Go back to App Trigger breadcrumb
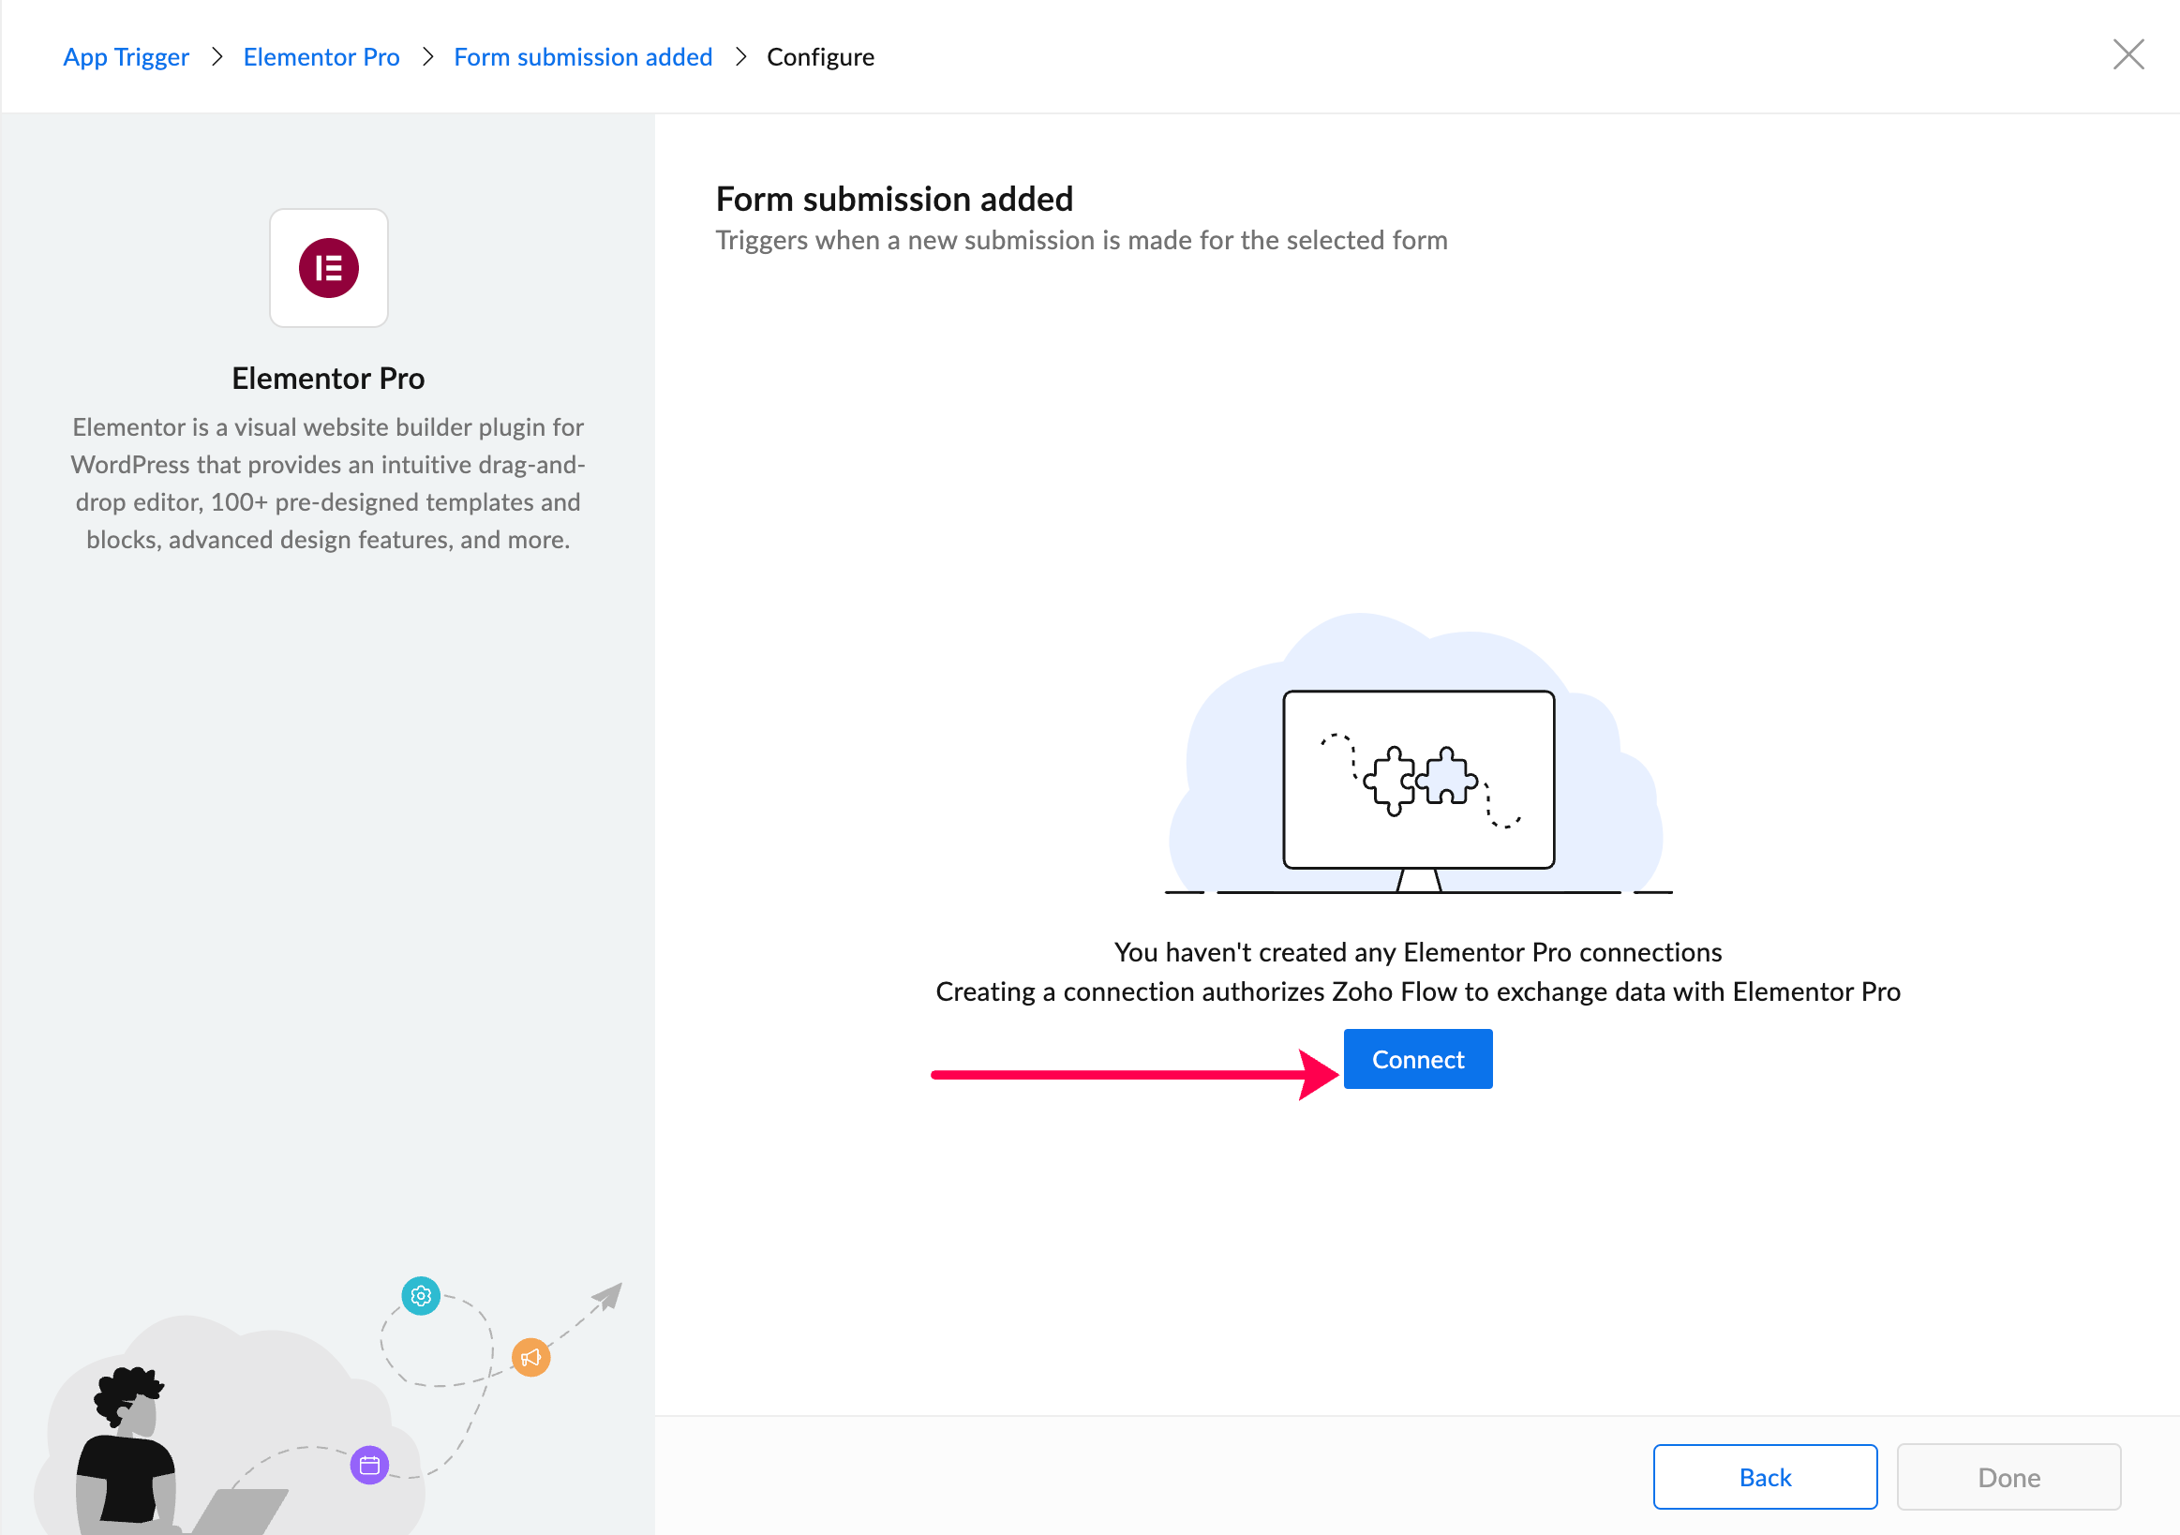The height and width of the screenshot is (1535, 2180). (x=127, y=57)
